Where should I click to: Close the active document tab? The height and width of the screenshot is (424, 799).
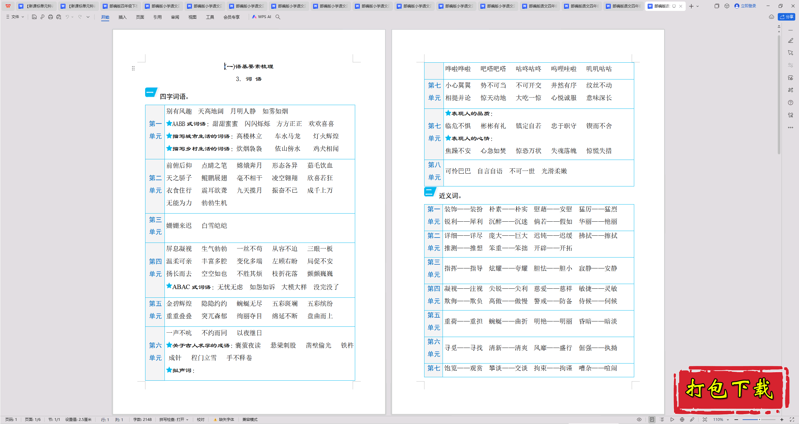[681, 6]
